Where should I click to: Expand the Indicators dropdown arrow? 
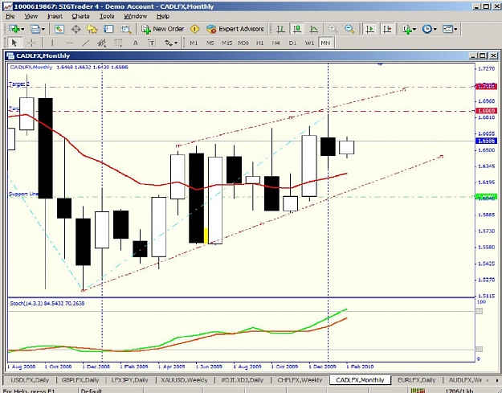click(x=414, y=30)
